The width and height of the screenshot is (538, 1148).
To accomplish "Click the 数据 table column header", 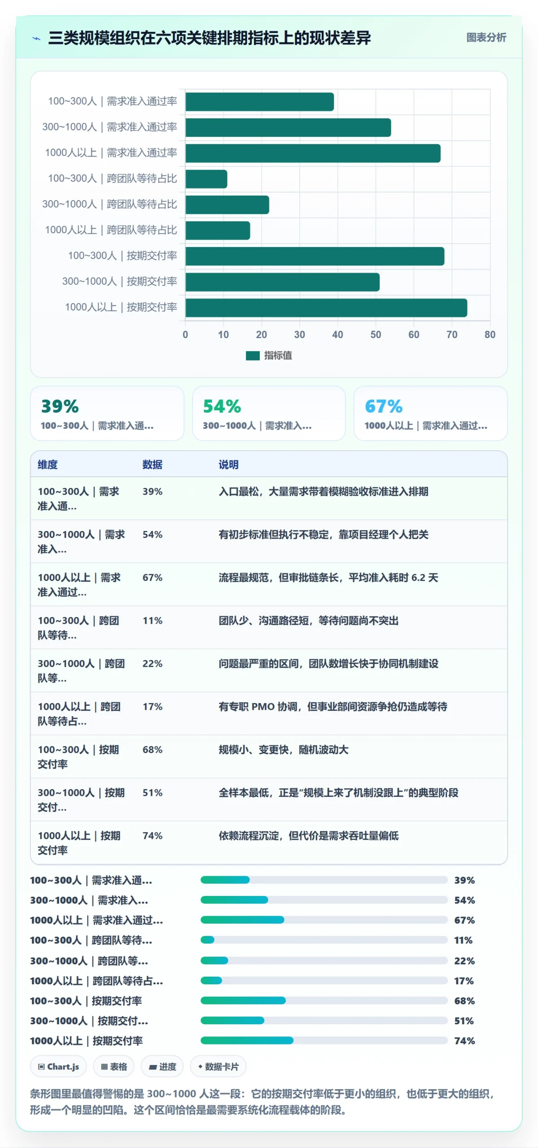I will pyautogui.click(x=153, y=465).
